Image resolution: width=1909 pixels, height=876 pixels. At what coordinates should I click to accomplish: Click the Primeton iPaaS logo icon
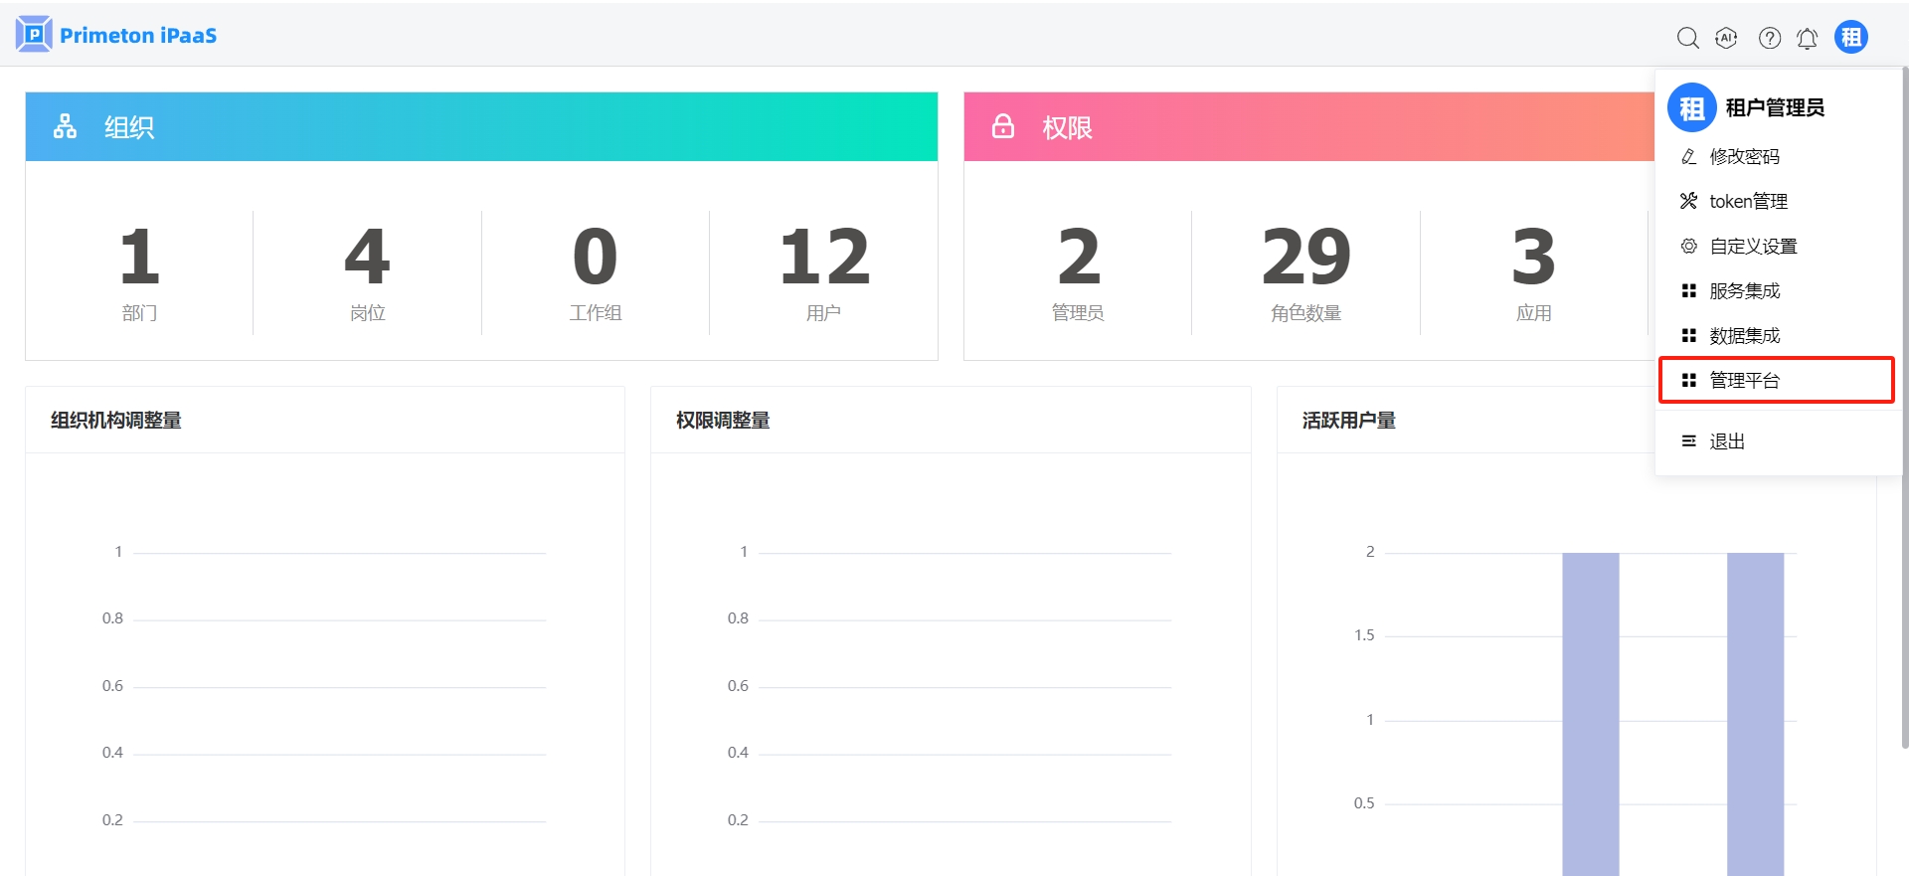(x=34, y=35)
